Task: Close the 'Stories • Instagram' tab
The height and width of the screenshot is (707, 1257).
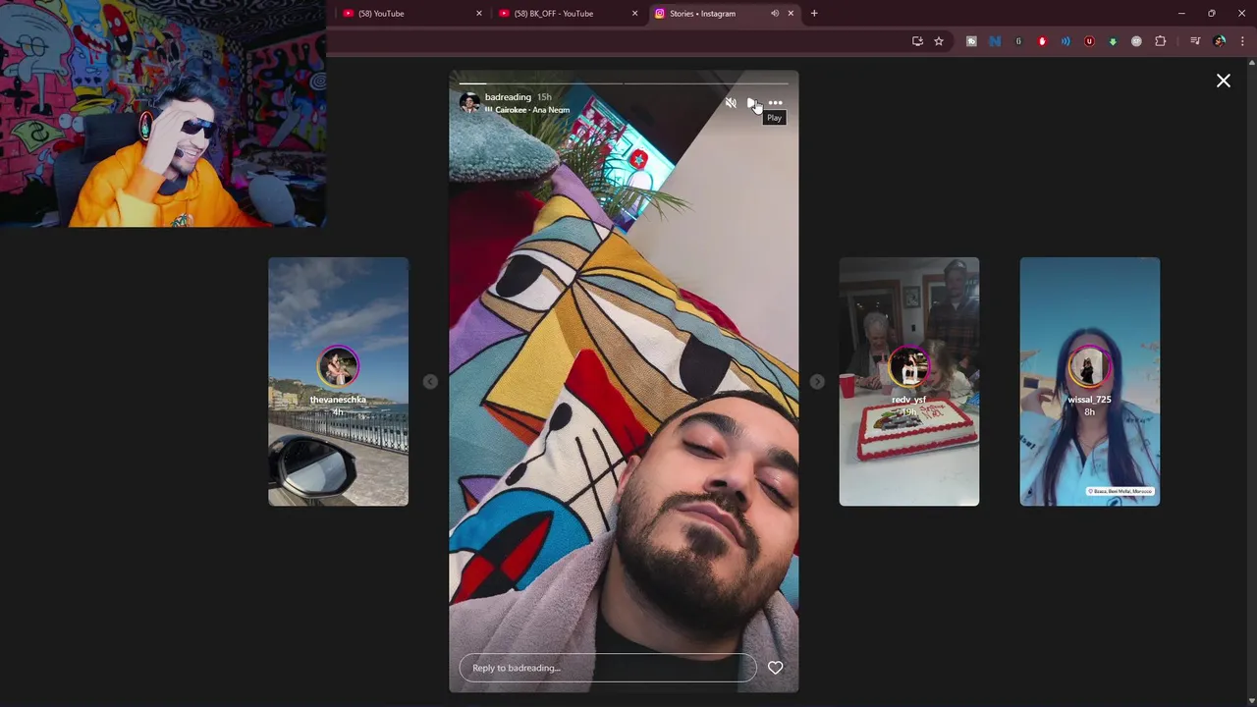Action: (791, 14)
